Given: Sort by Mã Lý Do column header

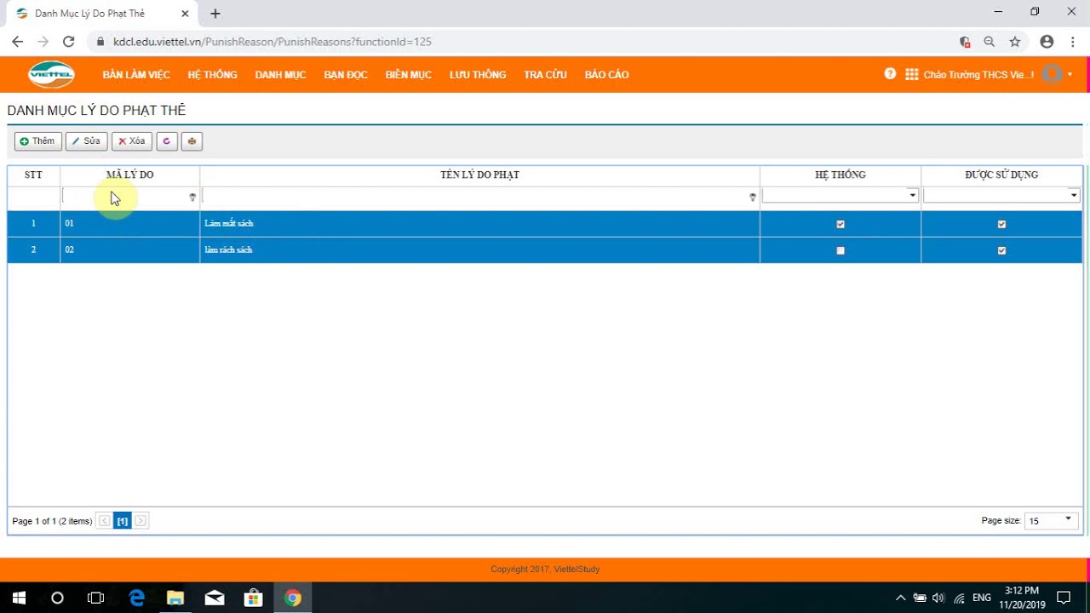Looking at the screenshot, I should tap(130, 175).
